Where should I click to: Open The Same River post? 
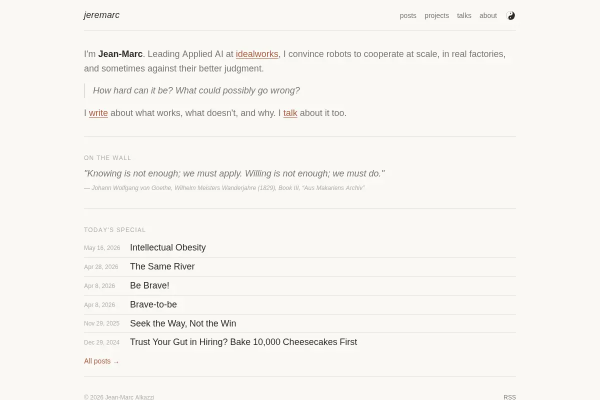162,266
